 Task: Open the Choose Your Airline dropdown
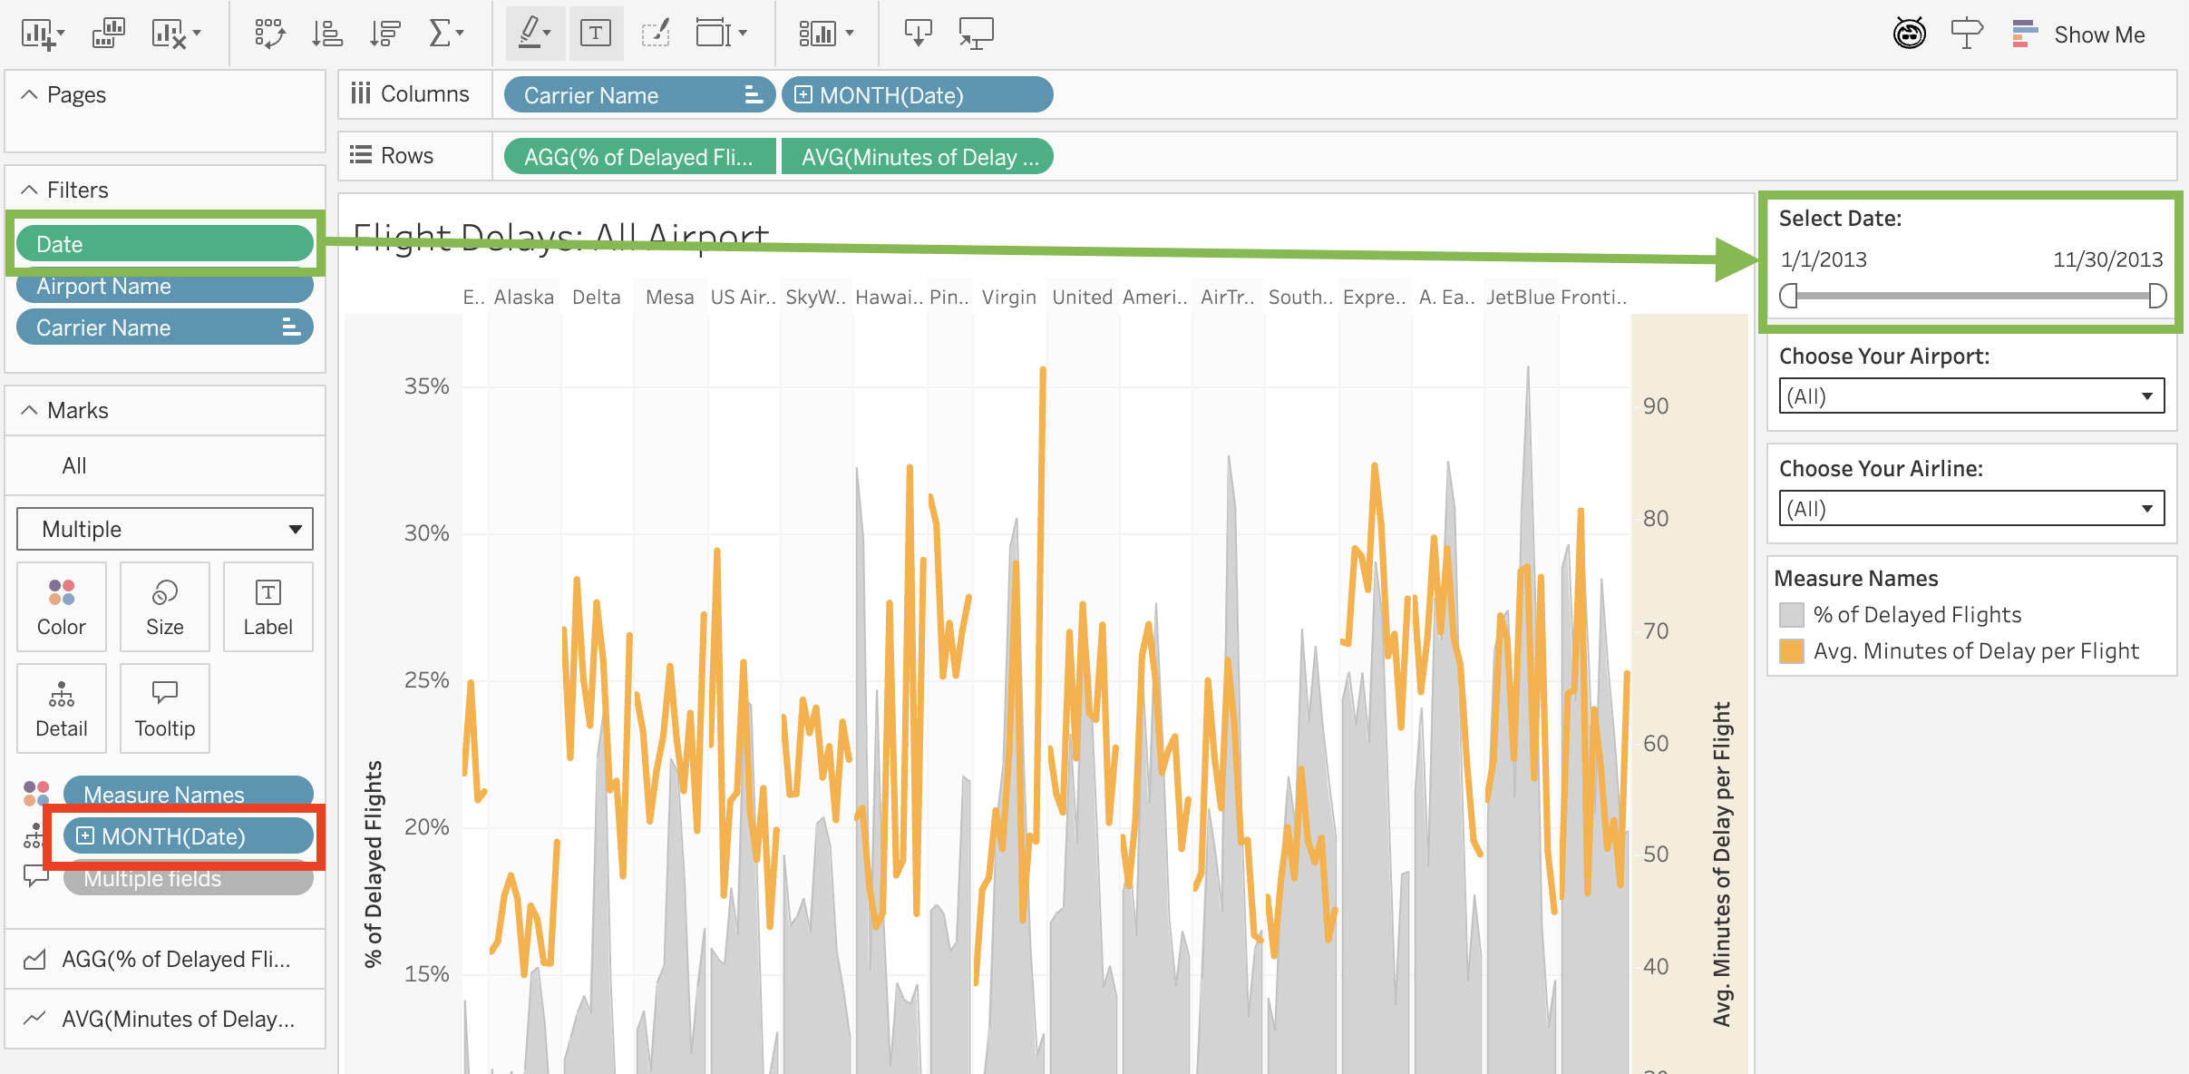coord(1971,509)
